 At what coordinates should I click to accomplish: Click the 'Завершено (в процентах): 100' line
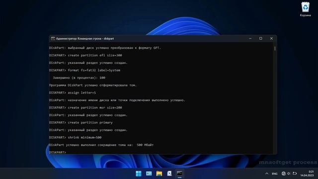pos(79,78)
